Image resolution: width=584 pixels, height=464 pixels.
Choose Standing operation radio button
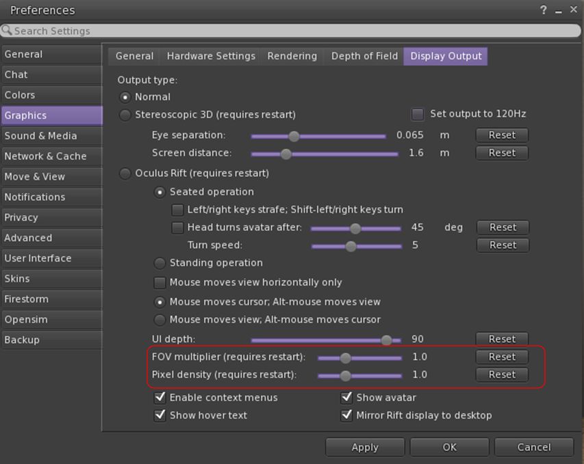click(x=160, y=263)
